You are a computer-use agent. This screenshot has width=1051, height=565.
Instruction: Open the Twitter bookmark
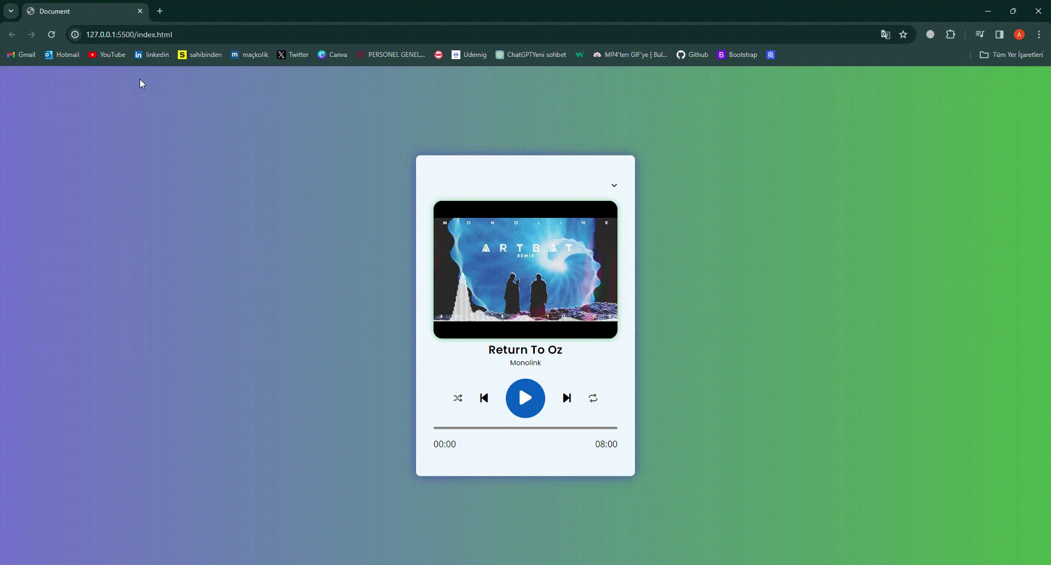(293, 55)
